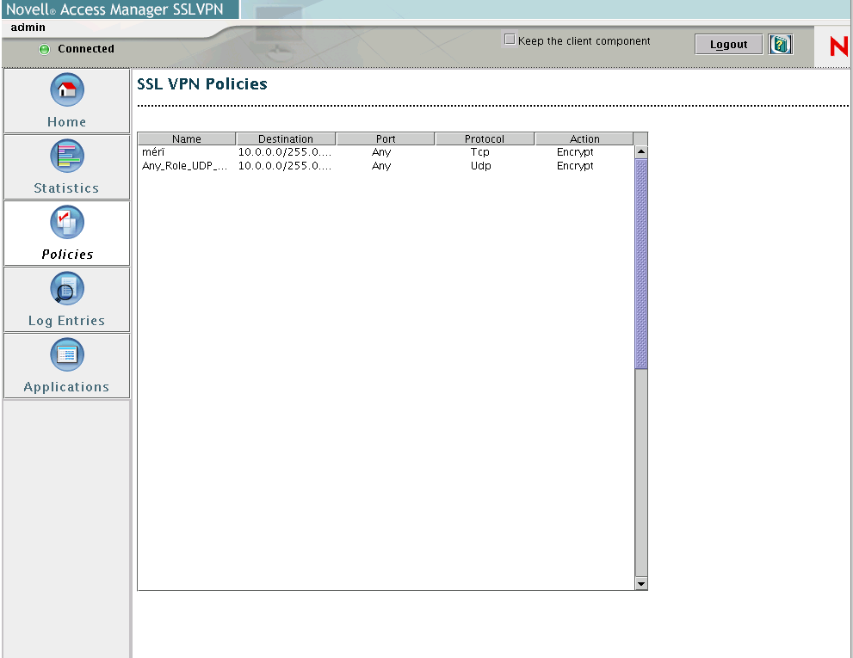
Task: Click the green Connected status indicator
Action: (44, 49)
